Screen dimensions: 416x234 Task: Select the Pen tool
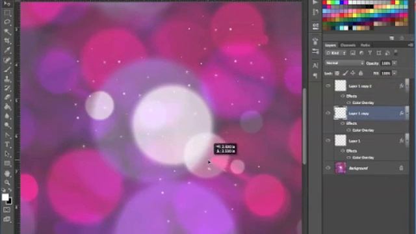pos(7,135)
